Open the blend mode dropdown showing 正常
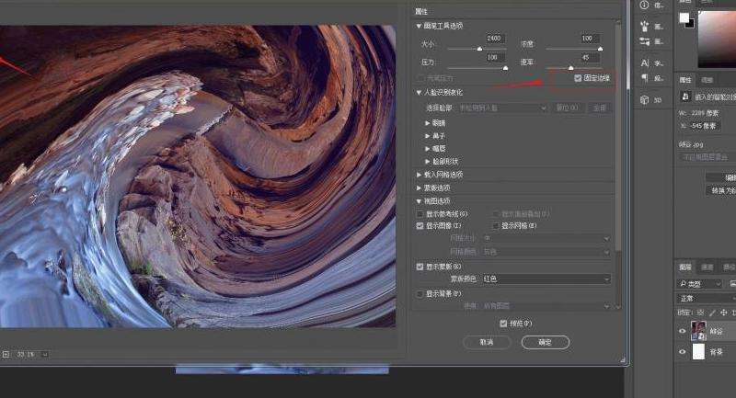 (707, 299)
